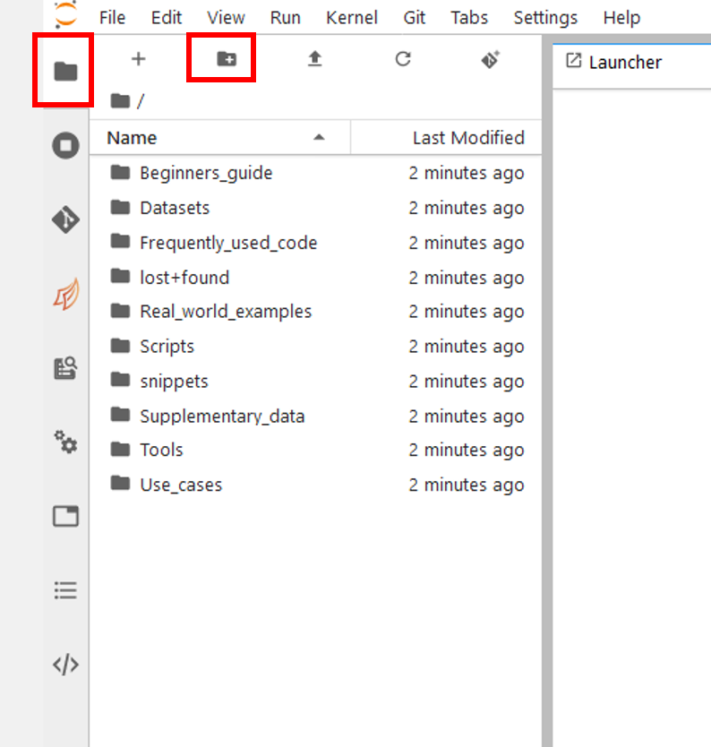Open the Running Terminals and Kernels panel
Image resolution: width=711 pixels, height=747 pixels.
coord(65,145)
